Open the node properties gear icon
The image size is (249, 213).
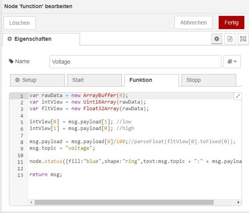[217, 39]
